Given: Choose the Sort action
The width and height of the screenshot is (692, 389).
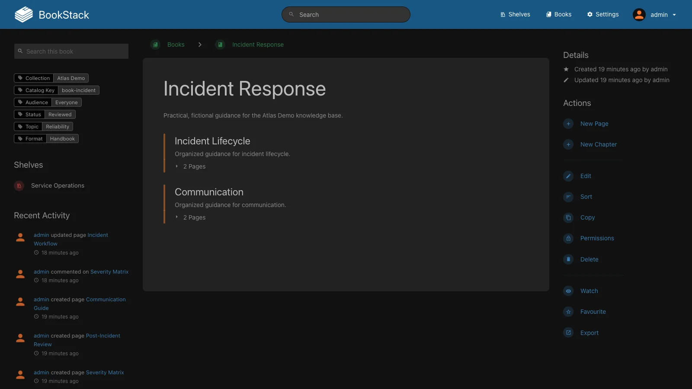Looking at the screenshot, I should [586, 197].
